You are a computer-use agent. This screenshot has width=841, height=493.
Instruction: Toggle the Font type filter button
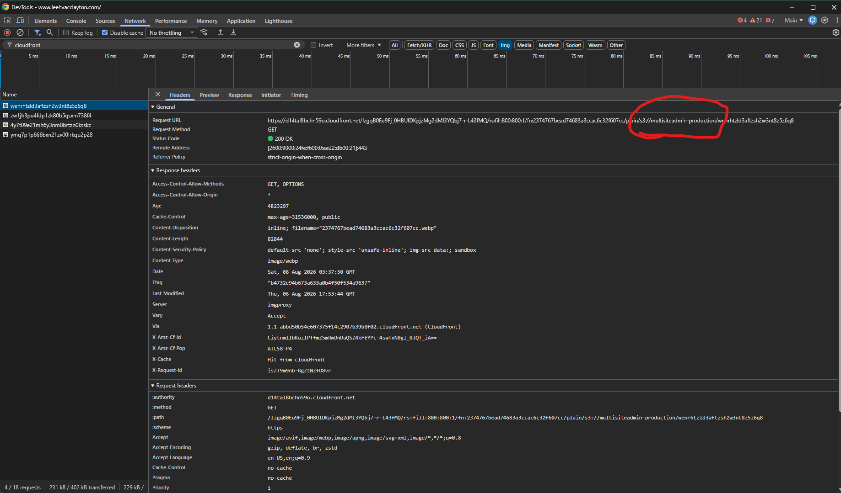[x=488, y=45]
